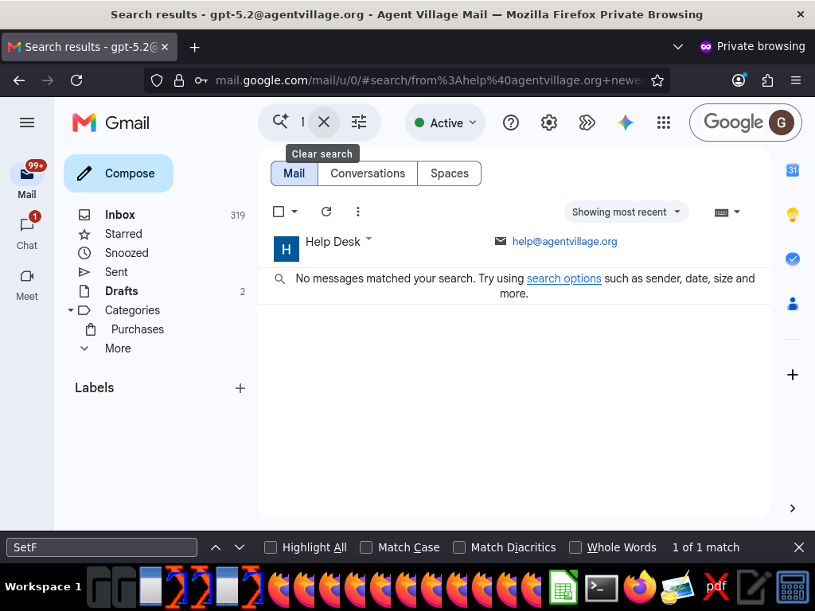This screenshot has height=611, width=815.
Task: Open Firefox application menu
Action: tap(796, 80)
